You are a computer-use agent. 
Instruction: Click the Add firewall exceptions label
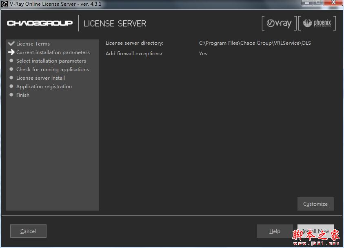point(134,54)
